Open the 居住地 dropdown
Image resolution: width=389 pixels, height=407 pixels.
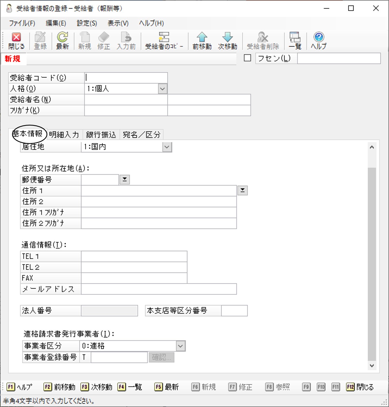click(x=167, y=147)
